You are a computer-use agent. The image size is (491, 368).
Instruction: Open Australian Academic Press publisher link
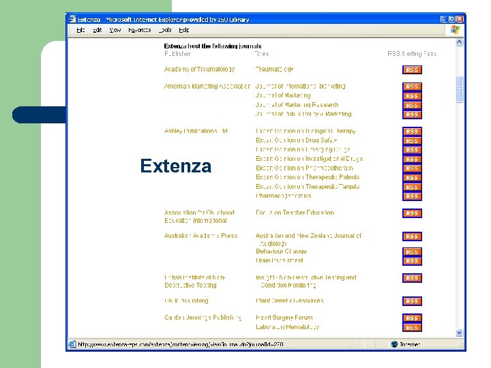coord(200,236)
